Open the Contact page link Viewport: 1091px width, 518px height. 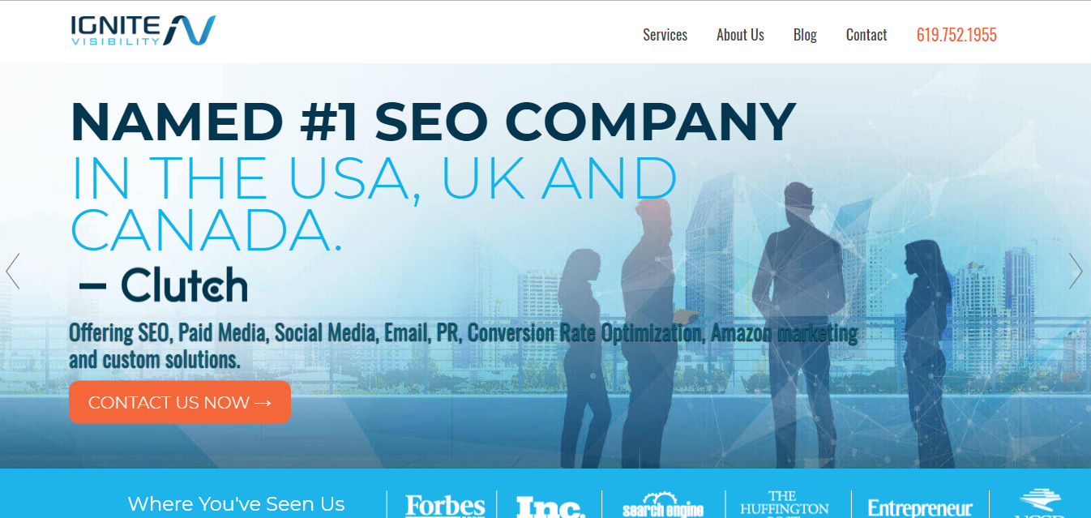tap(866, 35)
